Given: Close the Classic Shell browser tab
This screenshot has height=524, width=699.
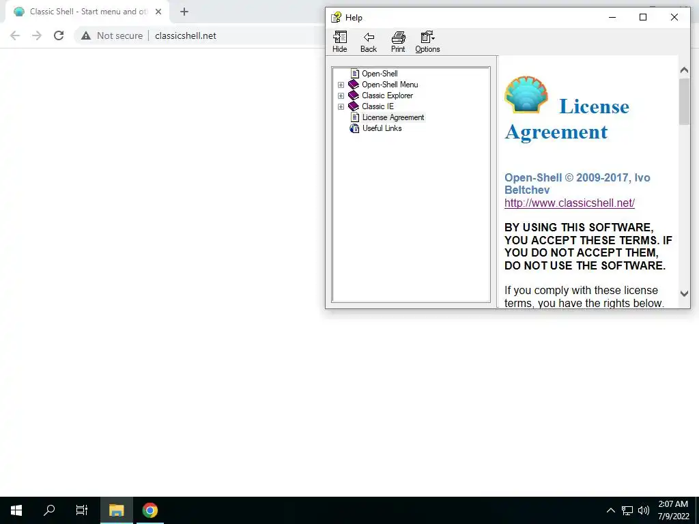Looking at the screenshot, I should coord(158,12).
